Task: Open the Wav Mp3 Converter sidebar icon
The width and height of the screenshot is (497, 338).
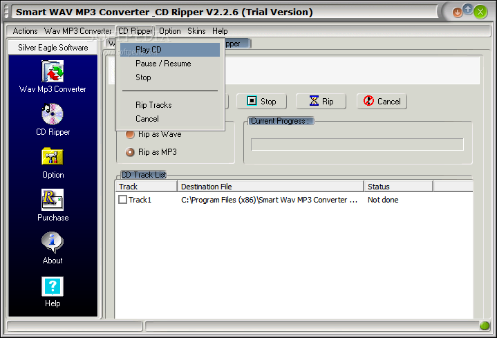Action: pos(53,71)
